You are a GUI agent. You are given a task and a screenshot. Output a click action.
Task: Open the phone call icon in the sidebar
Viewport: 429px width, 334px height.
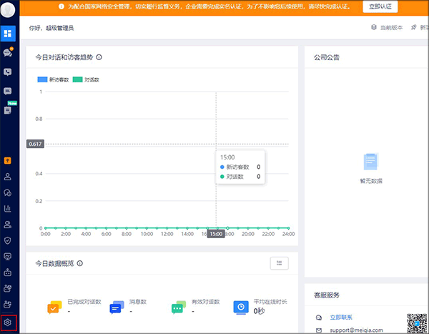[x=8, y=72]
